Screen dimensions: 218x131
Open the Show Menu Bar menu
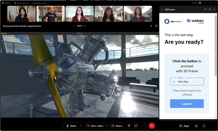pos(41,3)
